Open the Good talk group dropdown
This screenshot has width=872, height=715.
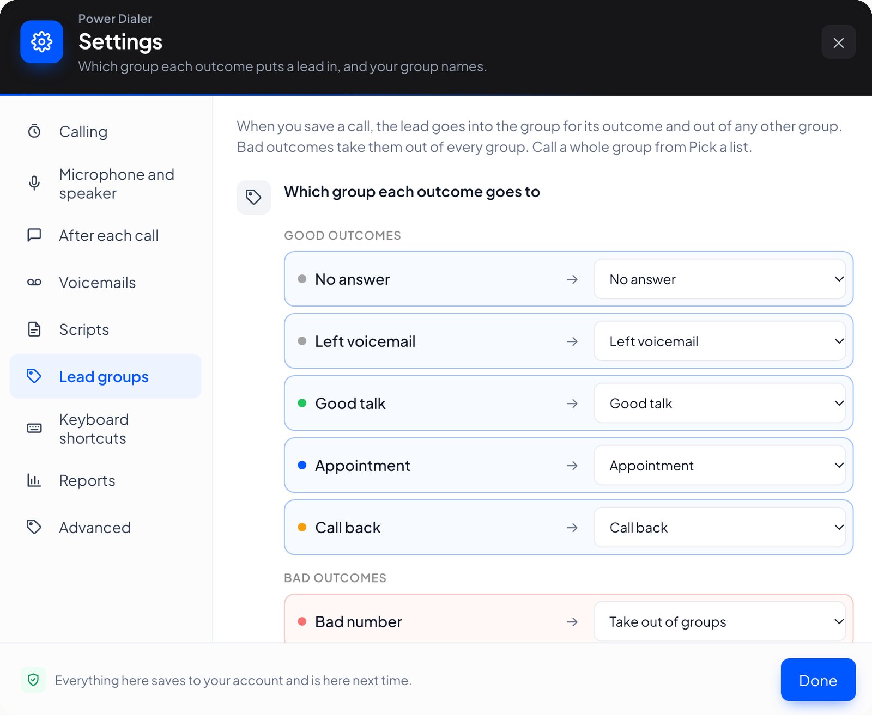point(719,403)
